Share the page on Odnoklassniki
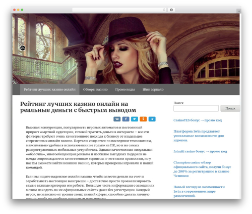This screenshot has width=252, height=214. pyautogui.click(x=143, y=119)
